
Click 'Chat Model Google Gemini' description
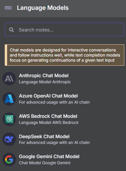45,163
